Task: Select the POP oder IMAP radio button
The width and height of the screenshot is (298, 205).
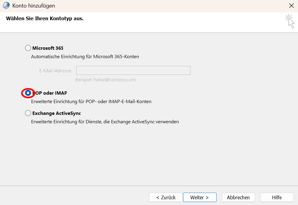Action: (x=28, y=93)
